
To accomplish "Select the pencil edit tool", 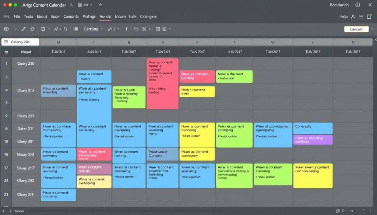I will (23, 29).
